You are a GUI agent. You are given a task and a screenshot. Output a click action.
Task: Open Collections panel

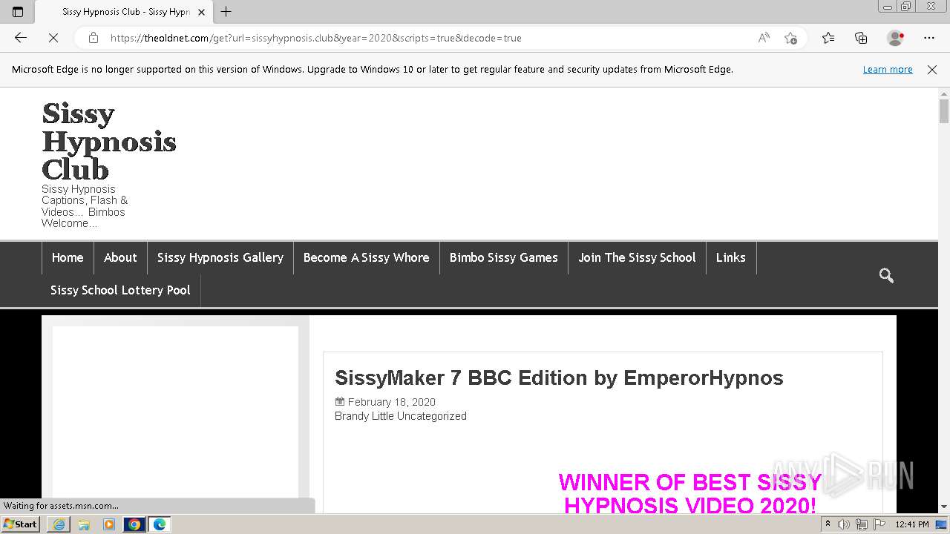pos(861,38)
